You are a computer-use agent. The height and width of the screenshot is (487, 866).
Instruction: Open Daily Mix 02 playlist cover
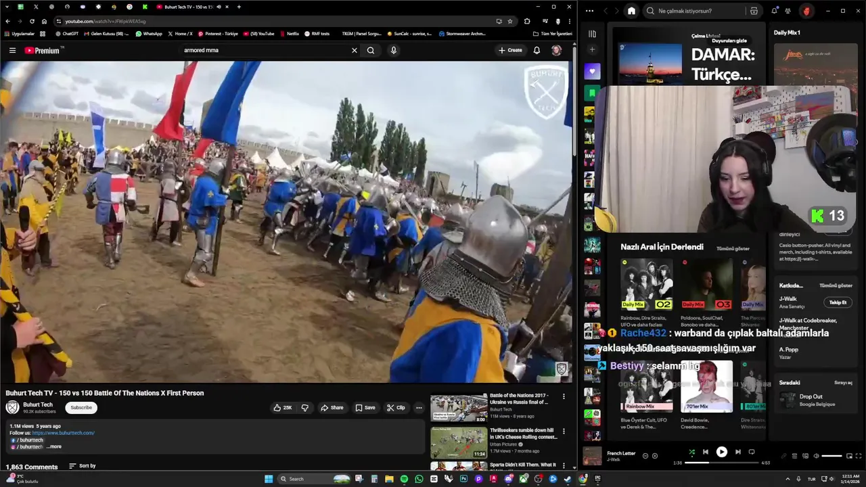click(647, 284)
